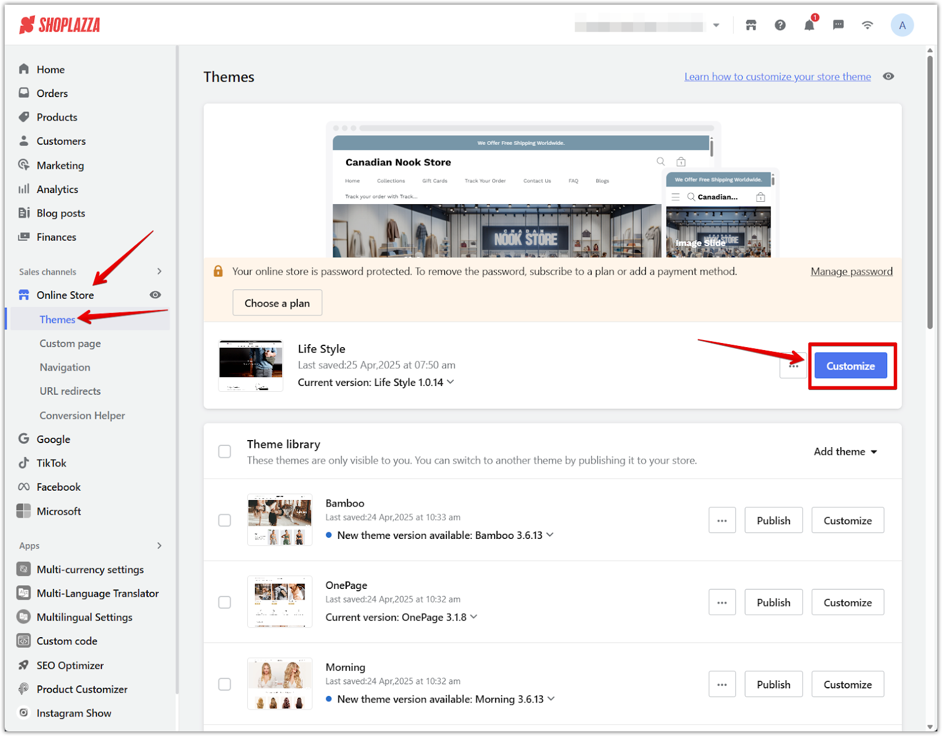Open URL redirects in the sidebar
The height and width of the screenshot is (736, 942).
[70, 391]
